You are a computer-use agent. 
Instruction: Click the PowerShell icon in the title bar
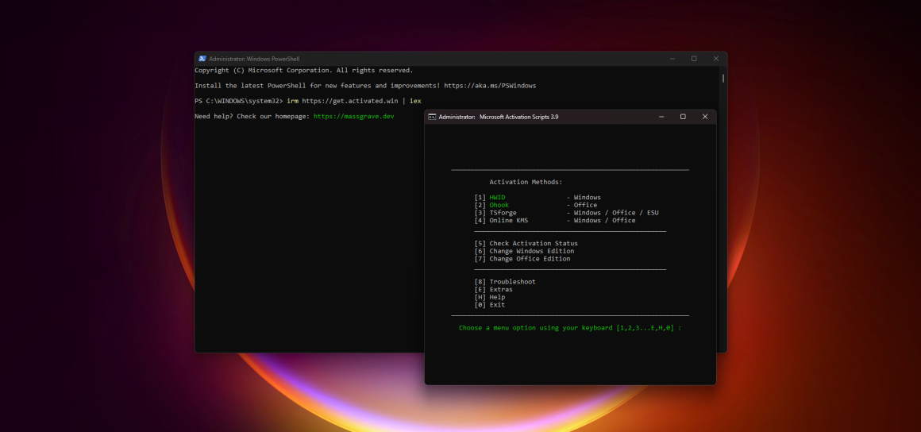click(202, 59)
